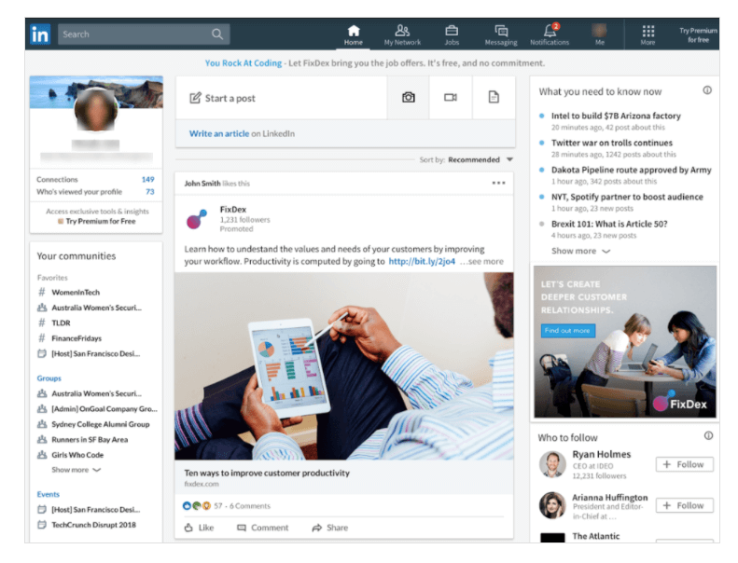Open FinanceFridays hashtag community
The height and width of the screenshot is (563, 738).
[x=70, y=338]
